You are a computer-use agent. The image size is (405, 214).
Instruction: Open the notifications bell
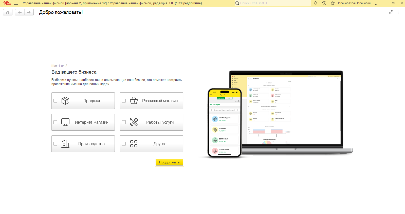[x=316, y=3]
